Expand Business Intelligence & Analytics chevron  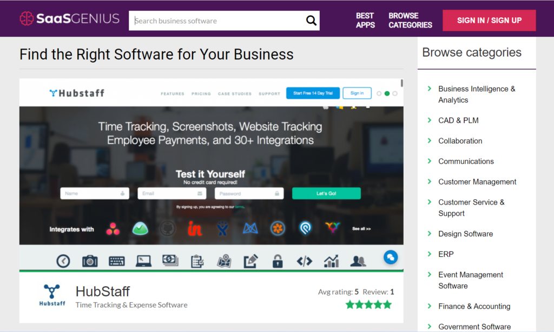coord(430,89)
